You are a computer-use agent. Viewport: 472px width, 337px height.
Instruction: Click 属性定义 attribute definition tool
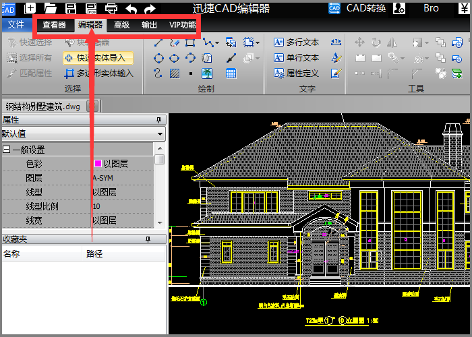tap(296, 73)
